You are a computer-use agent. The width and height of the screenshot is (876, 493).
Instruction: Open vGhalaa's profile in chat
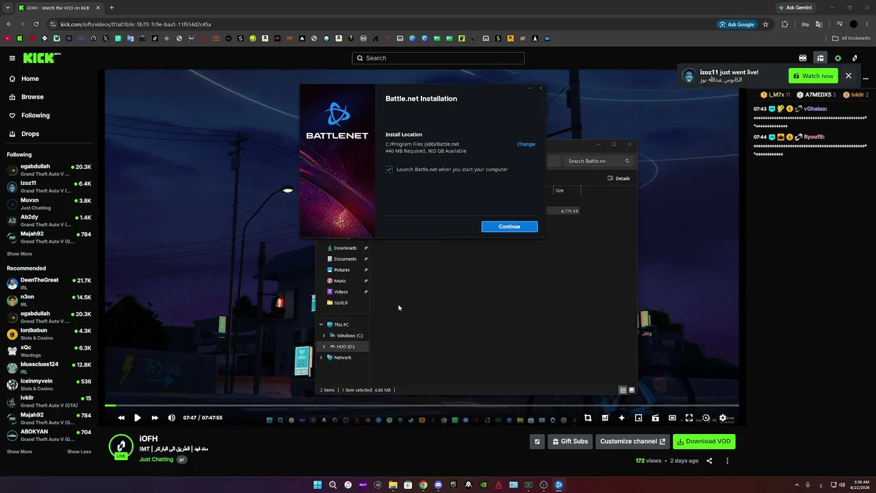click(x=815, y=109)
